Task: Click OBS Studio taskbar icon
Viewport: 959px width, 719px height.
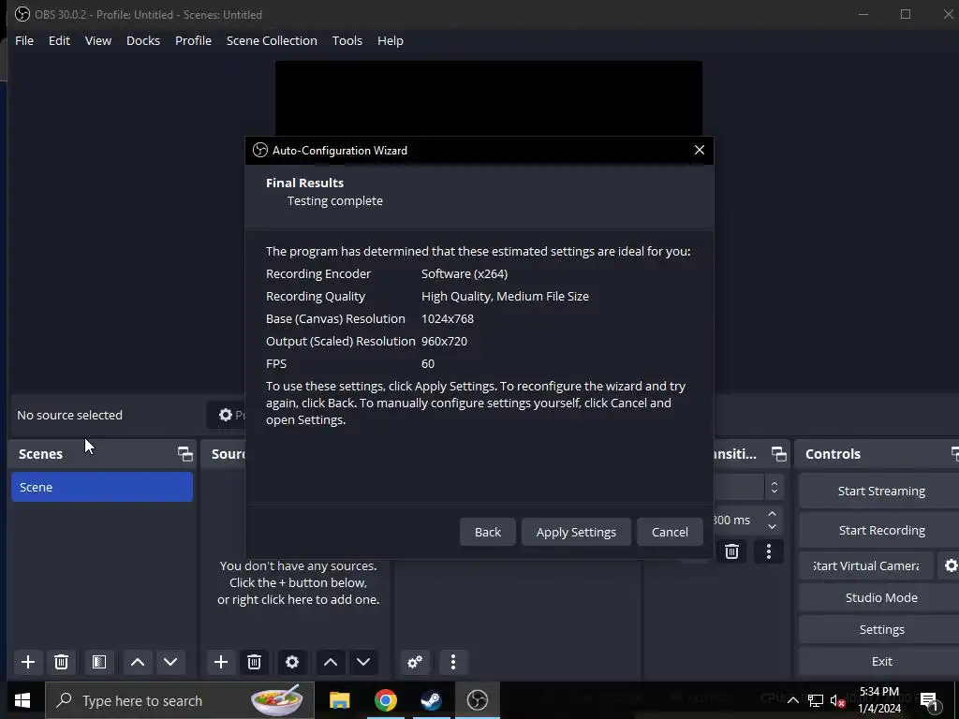Action: pyautogui.click(x=477, y=700)
